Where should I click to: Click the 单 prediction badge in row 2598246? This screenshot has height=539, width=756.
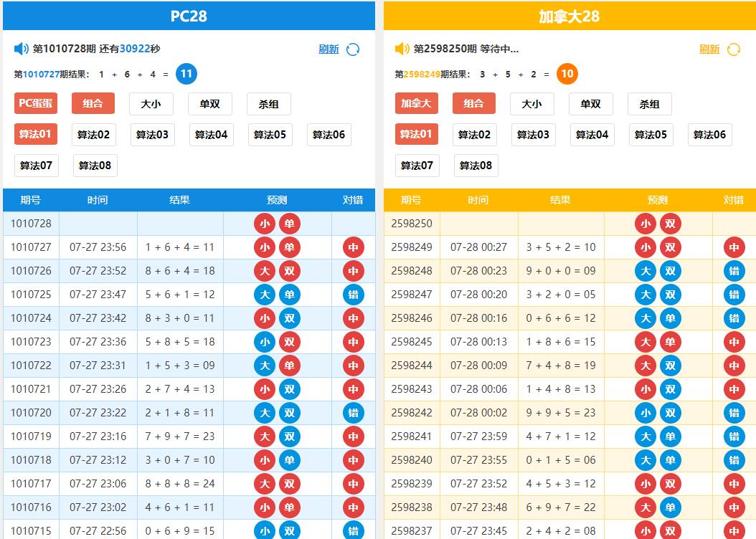tap(670, 318)
